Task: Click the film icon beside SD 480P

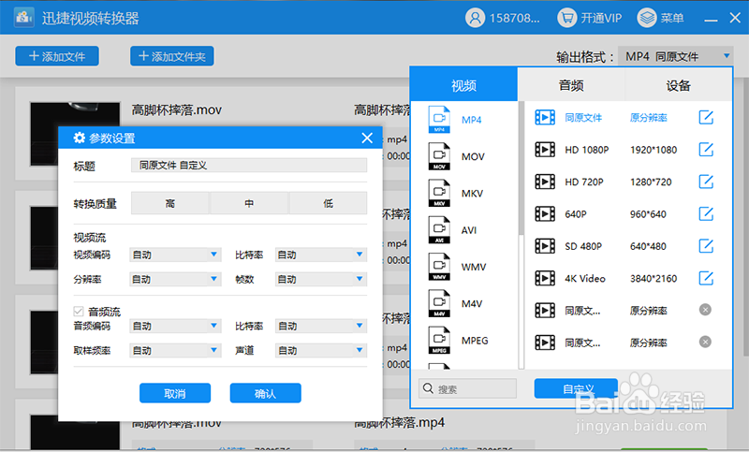Action: tap(545, 246)
